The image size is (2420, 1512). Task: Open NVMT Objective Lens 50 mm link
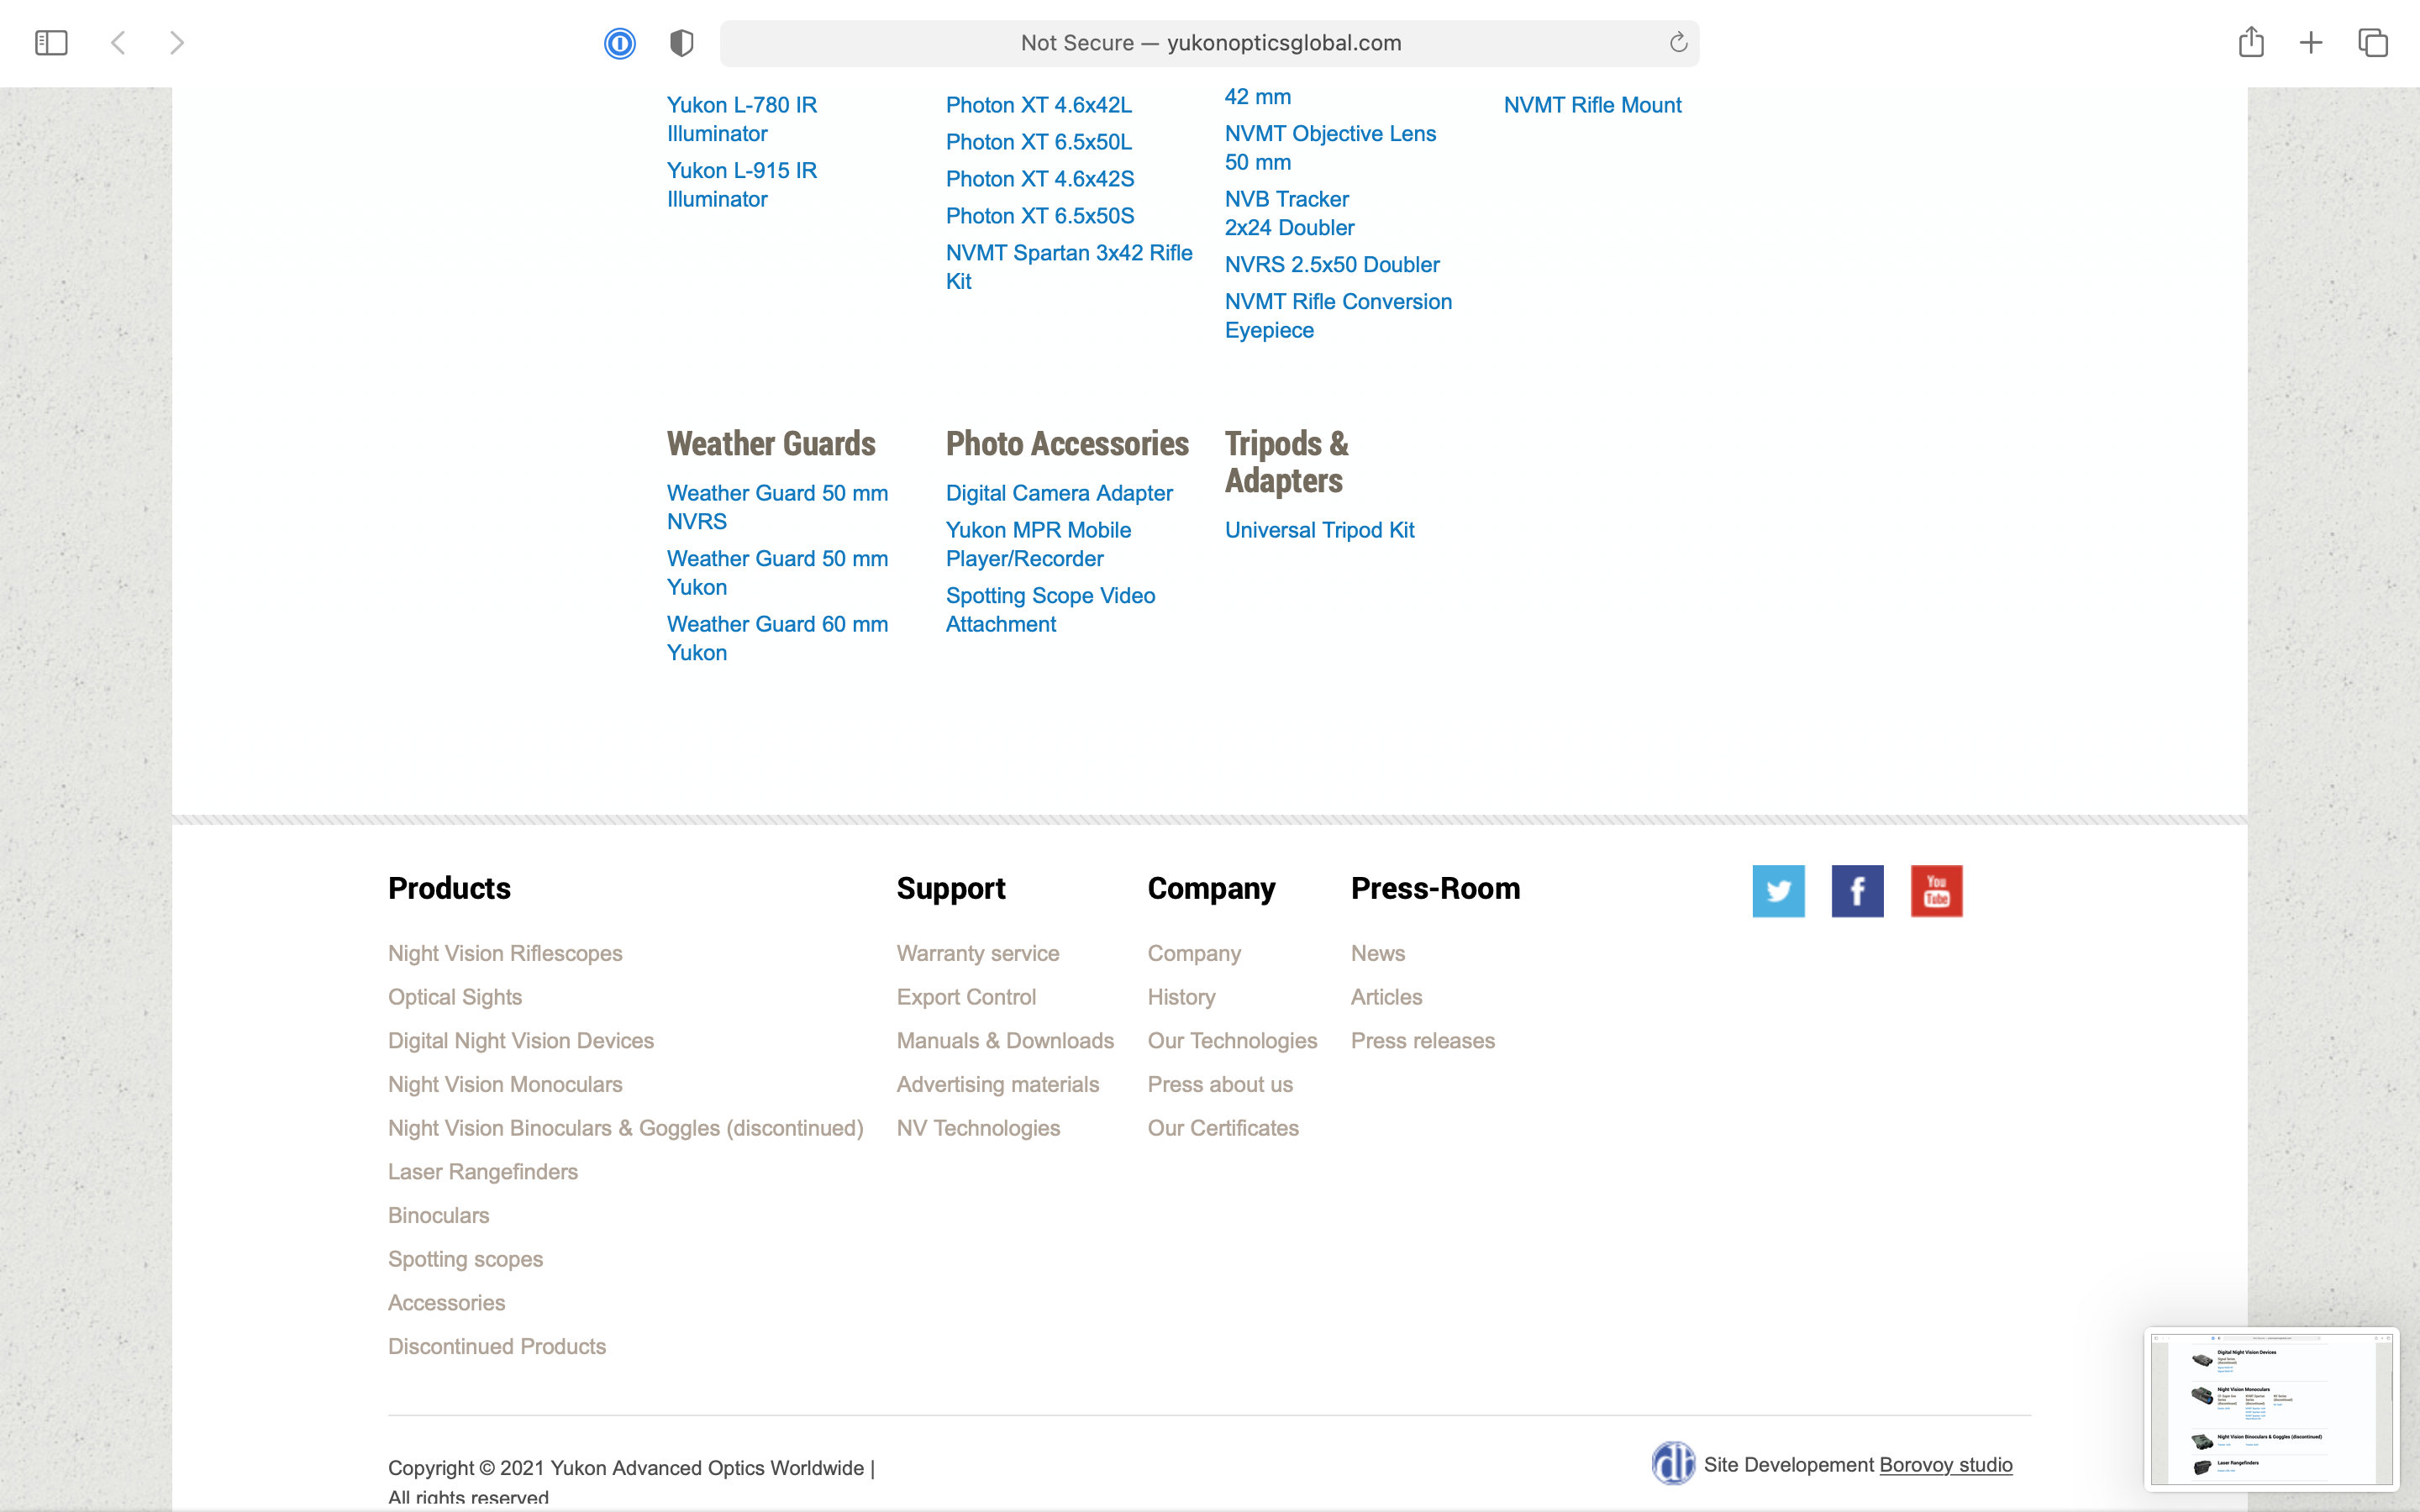coord(1330,148)
